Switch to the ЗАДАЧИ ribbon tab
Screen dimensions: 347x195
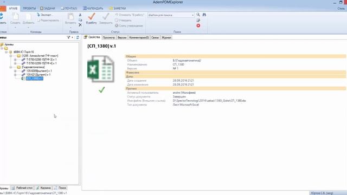click(48, 9)
